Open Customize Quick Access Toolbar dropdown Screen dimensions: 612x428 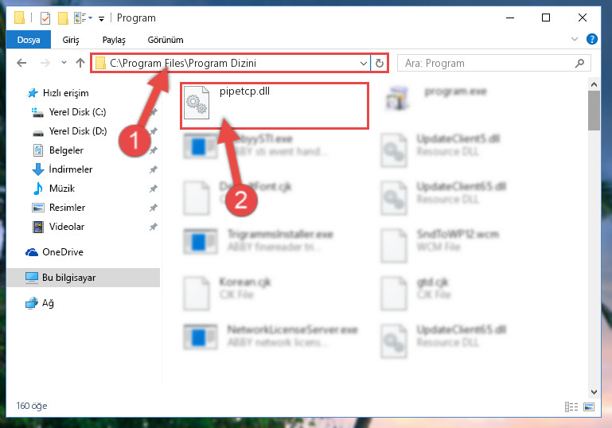coord(102,18)
